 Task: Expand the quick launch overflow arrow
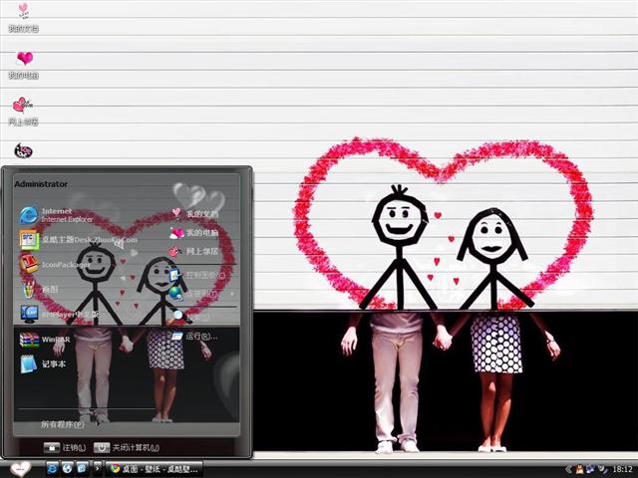pyautogui.click(x=98, y=468)
